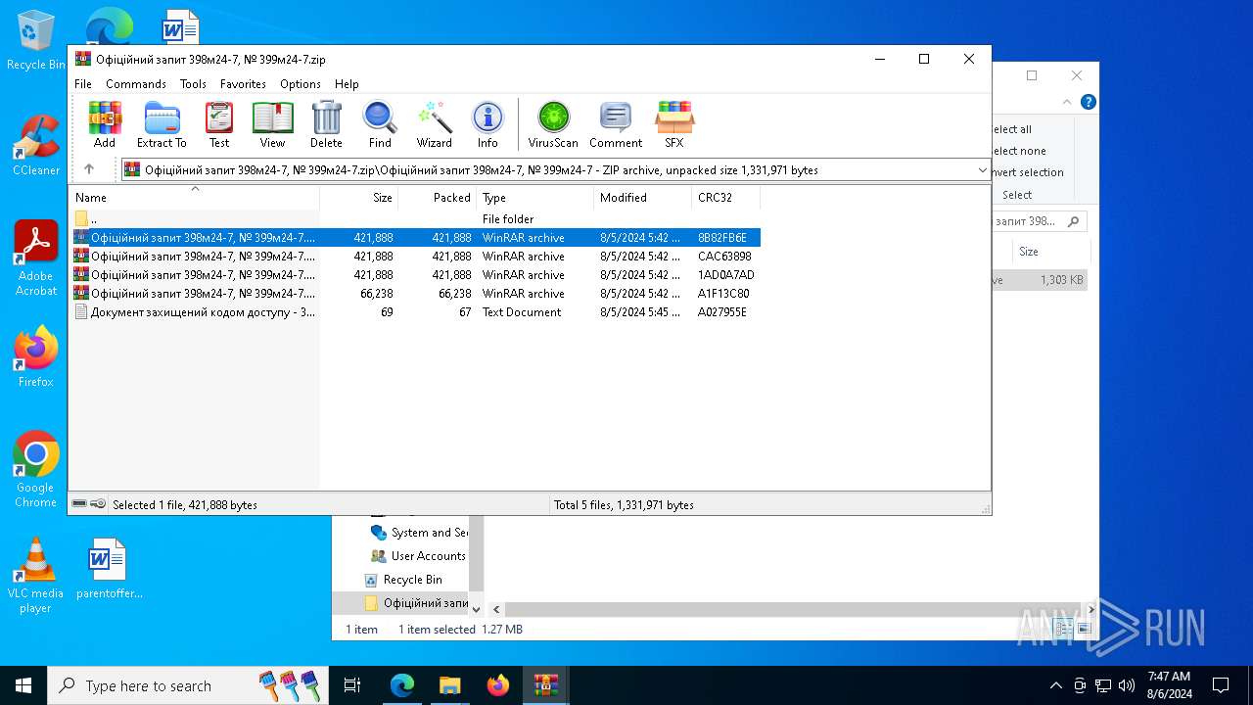Open the File menu
Screen dimensions: 1253x705
(x=83, y=84)
